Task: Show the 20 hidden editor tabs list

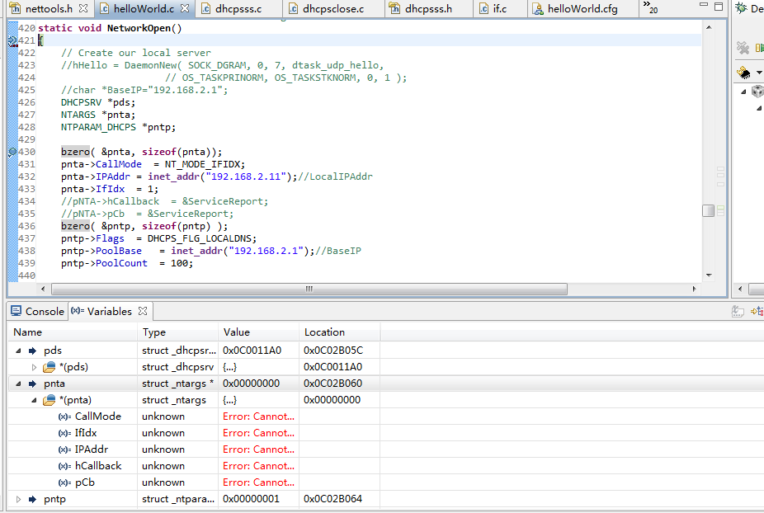Action: (650, 7)
